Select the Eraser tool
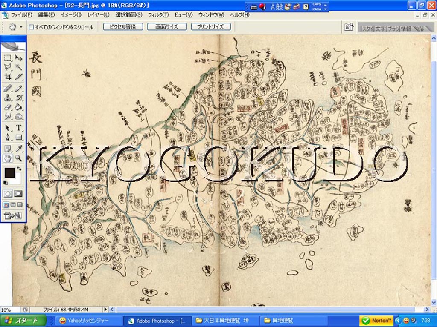437x327 pixels. point(8,107)
